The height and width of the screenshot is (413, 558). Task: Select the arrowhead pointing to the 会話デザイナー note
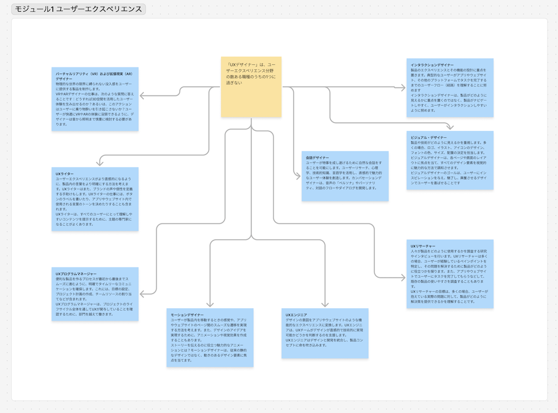coord(297,176)
